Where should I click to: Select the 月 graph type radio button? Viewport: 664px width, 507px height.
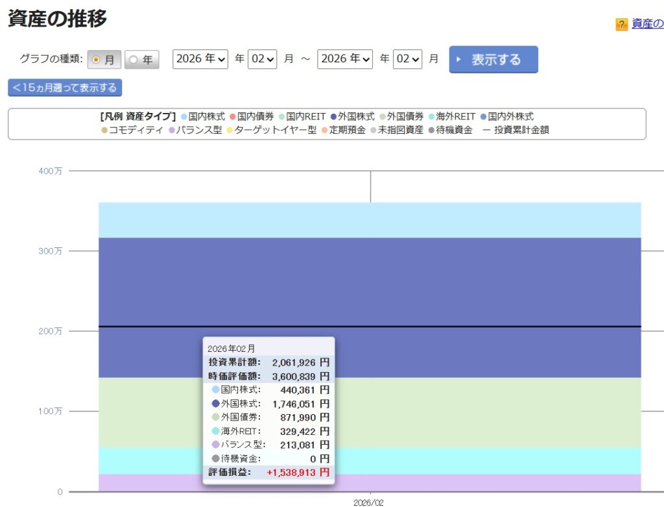pos(97,60)
